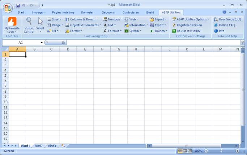
Task: Click the formula bar input field
Action: click(154, 43)
